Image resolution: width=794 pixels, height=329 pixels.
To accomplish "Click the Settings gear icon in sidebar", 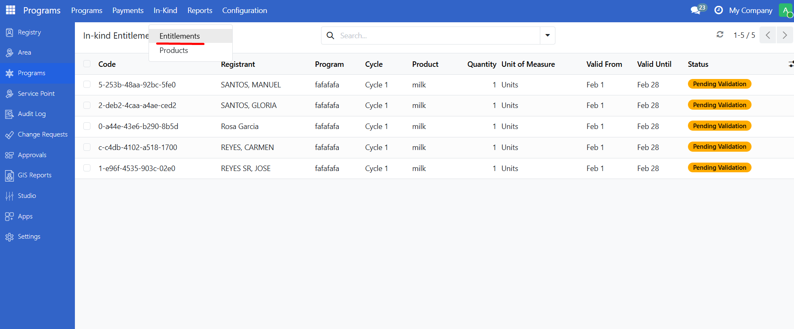I will 9,237.
